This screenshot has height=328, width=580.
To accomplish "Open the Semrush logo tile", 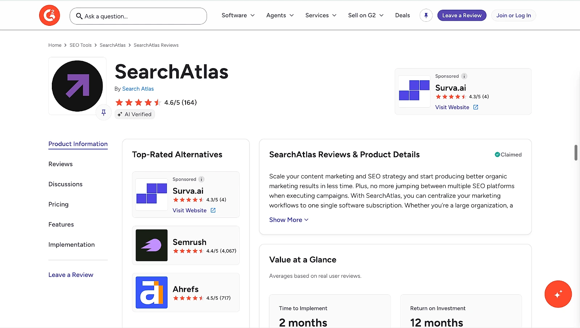I will click(x=152, y=245).
